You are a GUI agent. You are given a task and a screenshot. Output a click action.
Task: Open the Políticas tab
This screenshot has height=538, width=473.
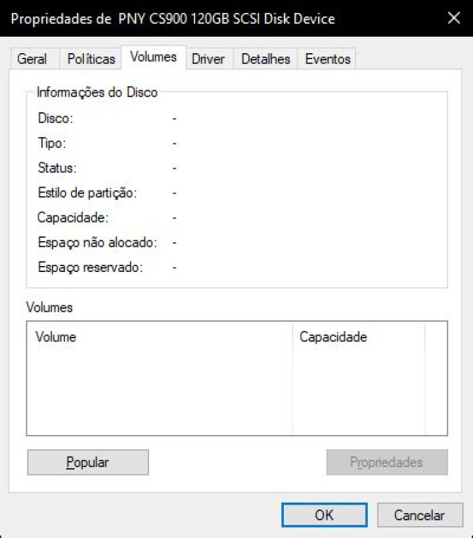91,58
